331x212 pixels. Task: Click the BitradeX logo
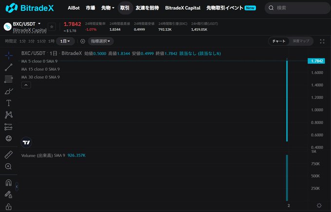pos(30,8)
